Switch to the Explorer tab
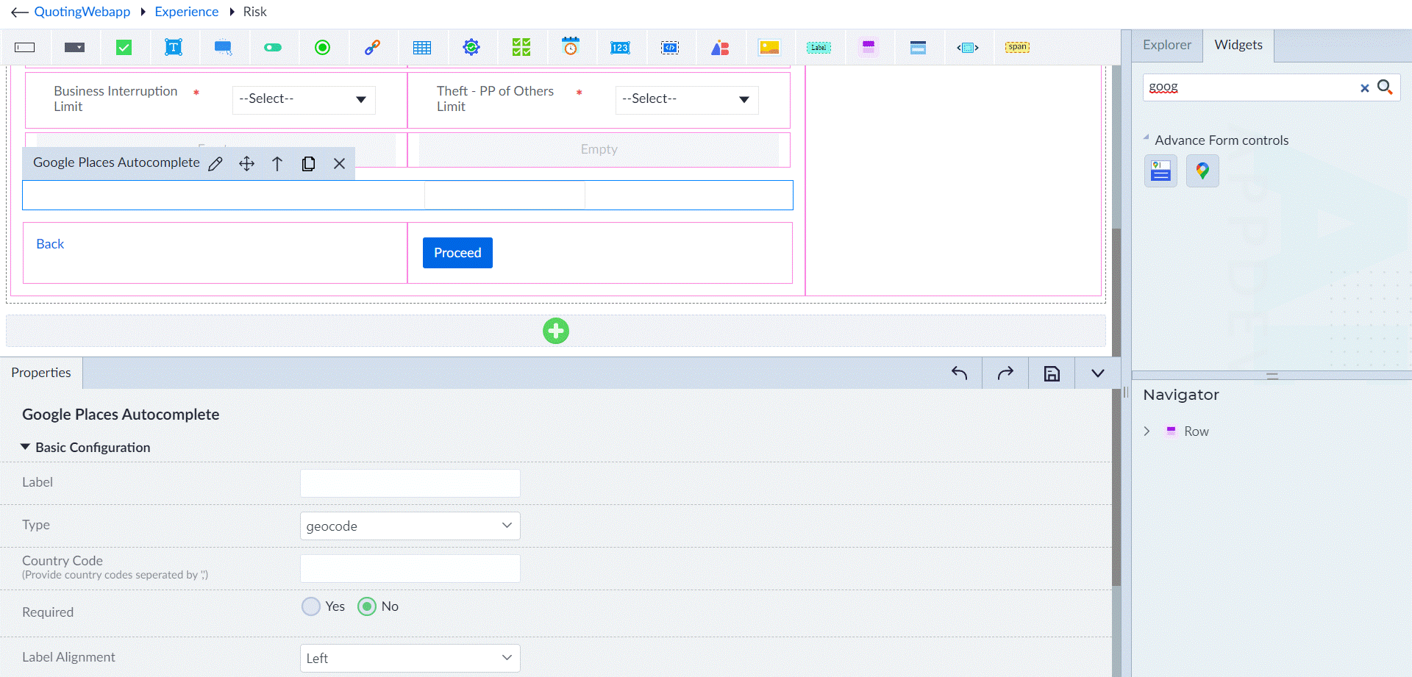Viewport: 1412px width, 677px height. pyautogui.click(x=1167, y=46)
